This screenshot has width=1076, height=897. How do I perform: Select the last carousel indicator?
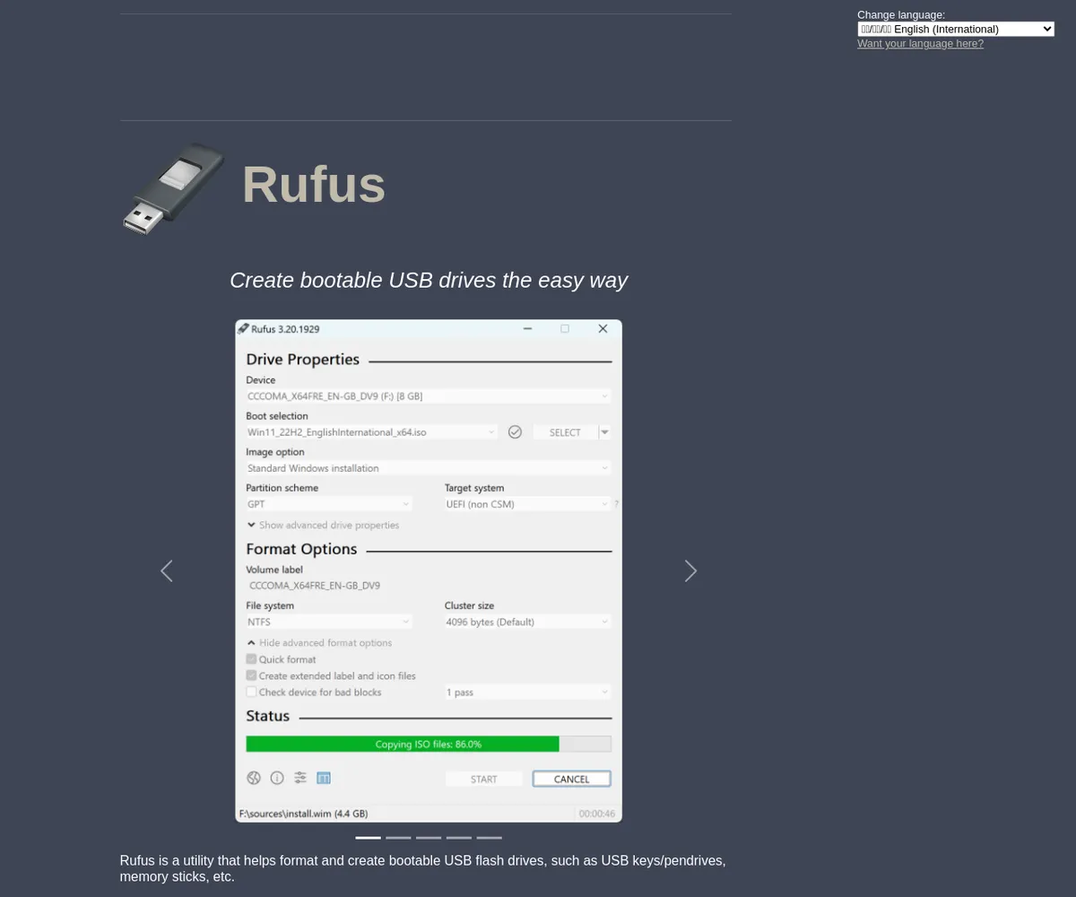click(489, 838)
